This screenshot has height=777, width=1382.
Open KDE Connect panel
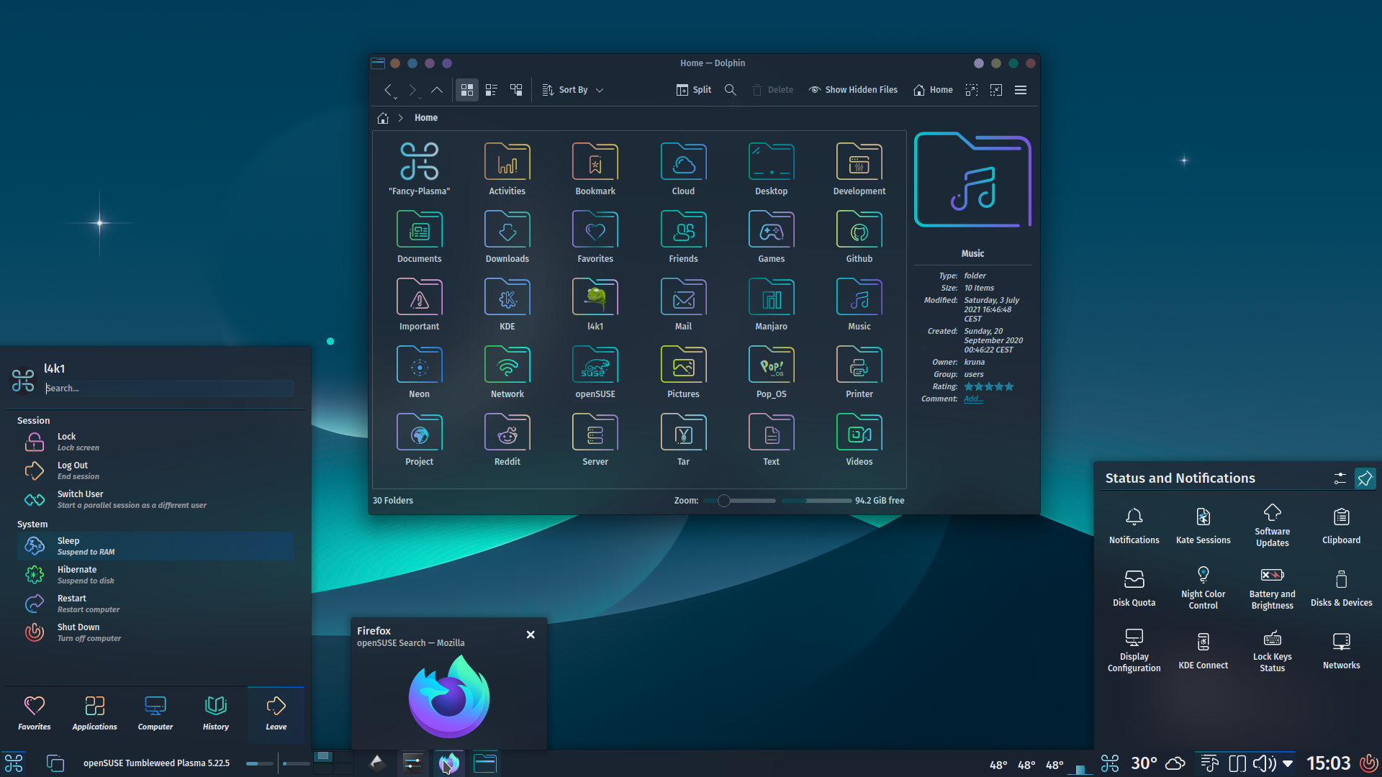pos(1202,648)
